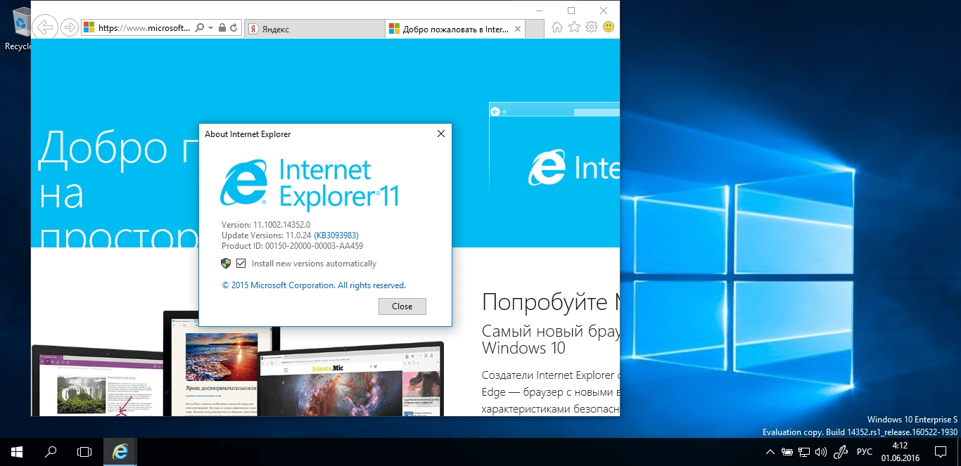
Task: Refresh the page using the reload icon
Action: point(234,27)
